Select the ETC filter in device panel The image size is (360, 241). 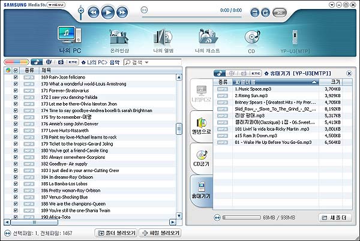click(x=256, y=73)
